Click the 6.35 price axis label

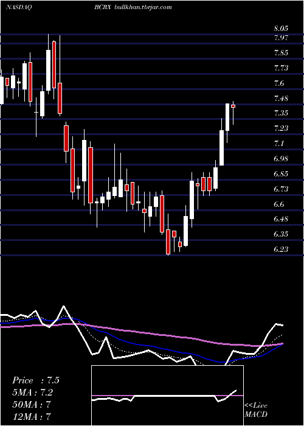(x=281, y=234)
